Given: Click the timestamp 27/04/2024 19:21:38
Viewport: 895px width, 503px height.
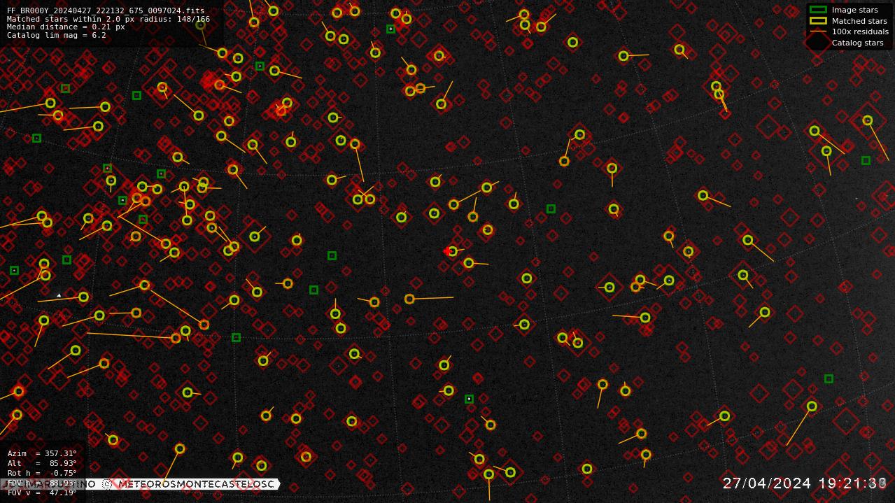Looking at the screenshot, I should (x=805, y=483).
